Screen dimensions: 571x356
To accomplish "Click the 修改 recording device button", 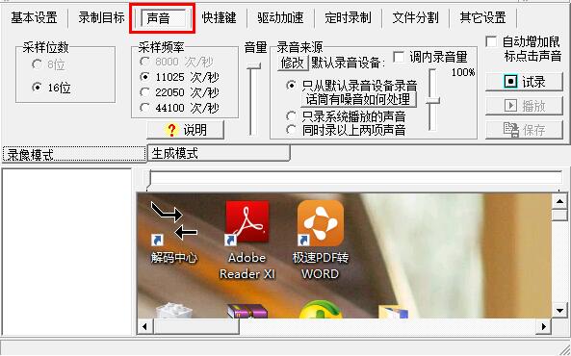I will pos(293,63).
